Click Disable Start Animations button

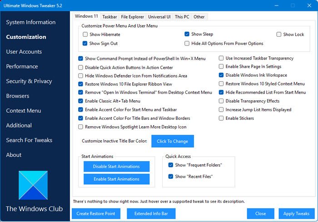[116, 167]
